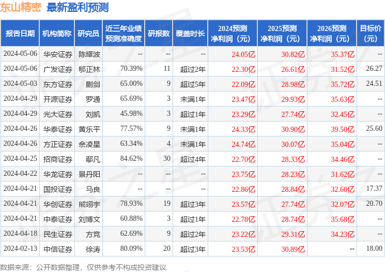Click target price 18.00
This screenshot has width=385, height=272.
coord(374,248)
